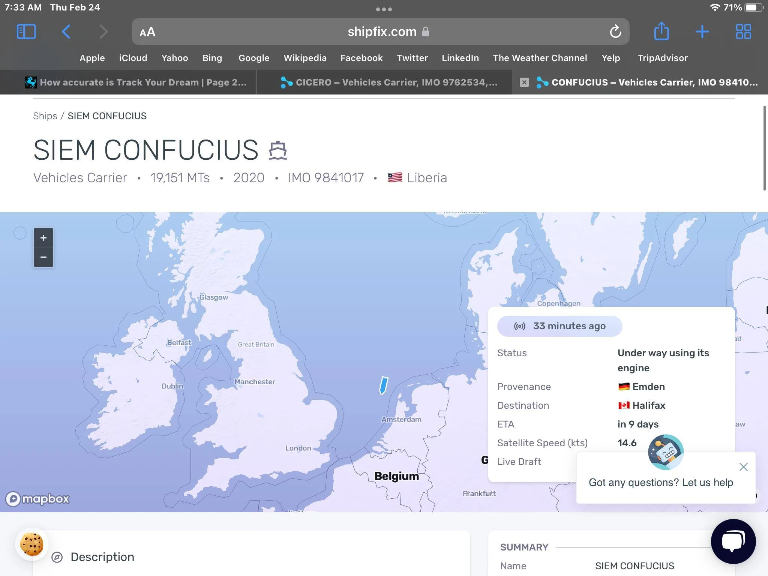768x576 pixels.
Task: Open a new tab with plus
Action: pos(702,32)
